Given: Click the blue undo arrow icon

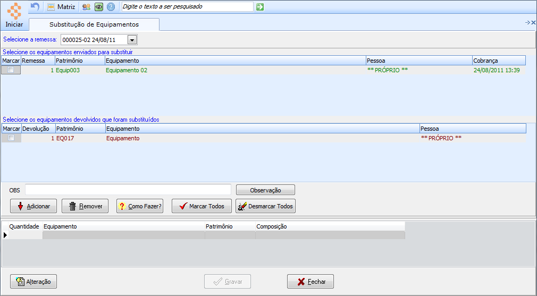Looking at the screenshot, I should click(x=35, y=6).
